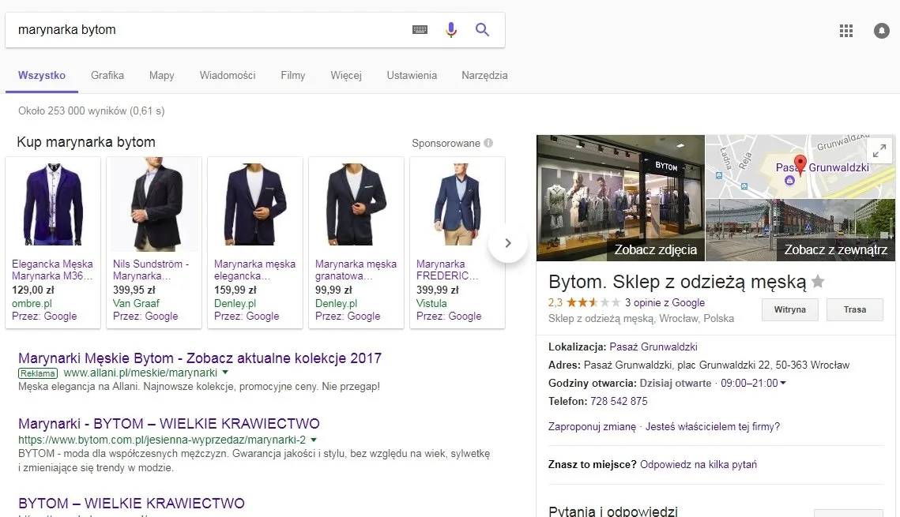
Task: Open Marynarki - BYTOM – WIELKIE KRAWIECTWO result
Action: (x=169, y=424)
